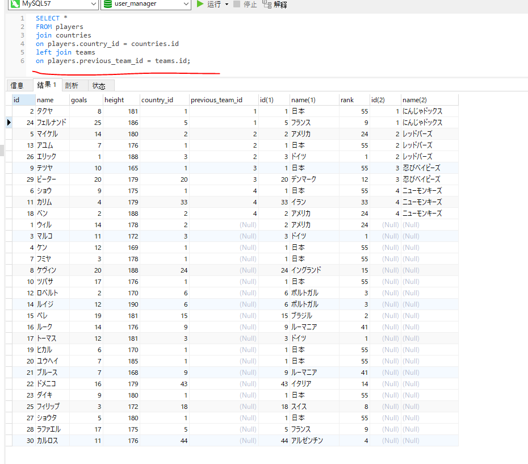Click the Stop button in toolbar
The image size is (528, 464).
[x=245, y=5]
